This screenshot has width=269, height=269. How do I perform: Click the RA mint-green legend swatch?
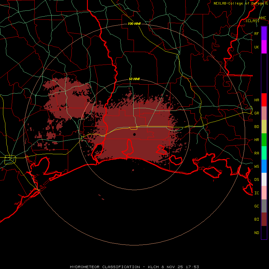(264, 153)
